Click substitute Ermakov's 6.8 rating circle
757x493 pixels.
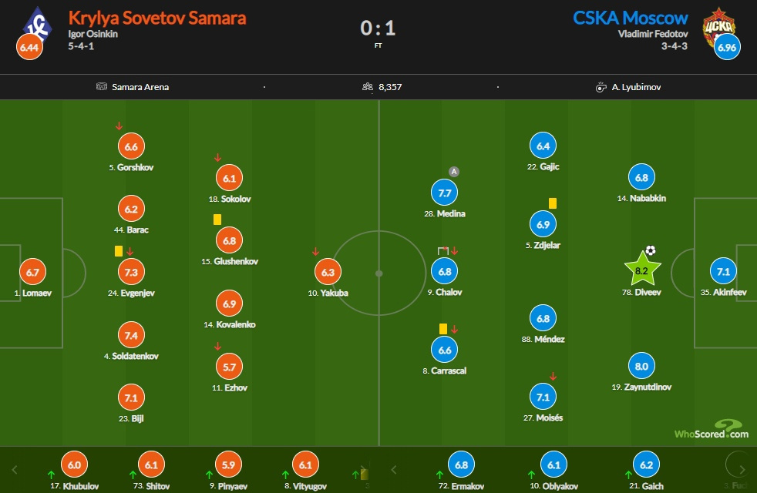[462, 464]
